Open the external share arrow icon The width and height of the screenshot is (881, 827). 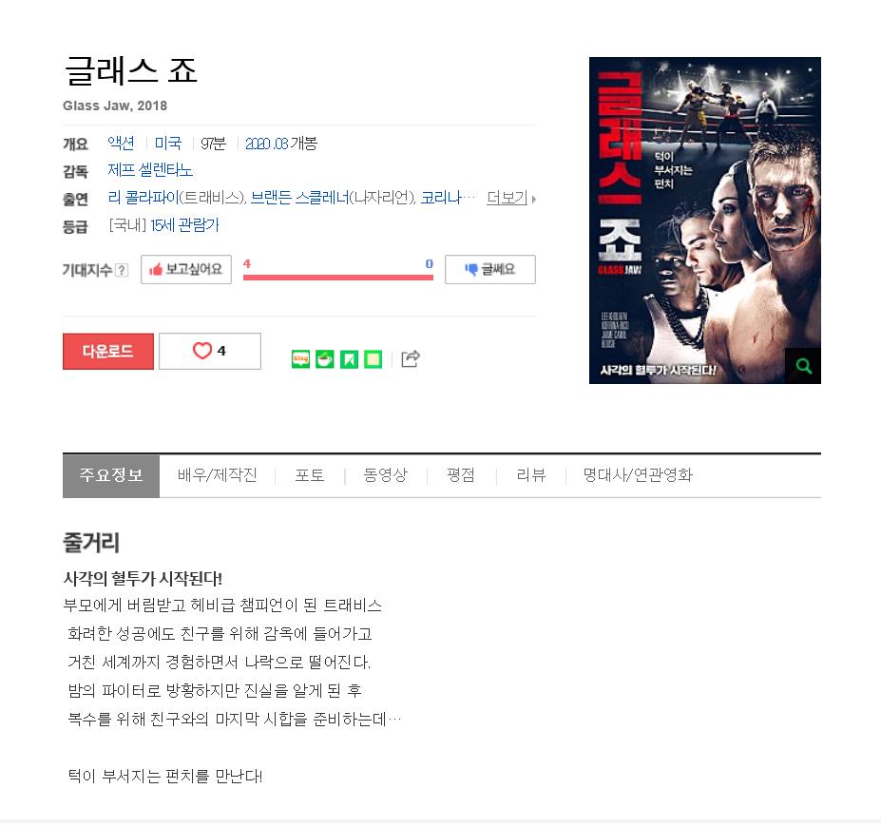point(411,358)
